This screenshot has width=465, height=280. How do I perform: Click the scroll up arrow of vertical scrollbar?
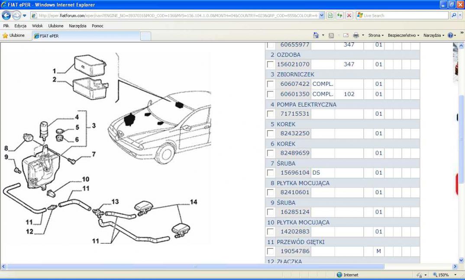click(x=461, y=46)
